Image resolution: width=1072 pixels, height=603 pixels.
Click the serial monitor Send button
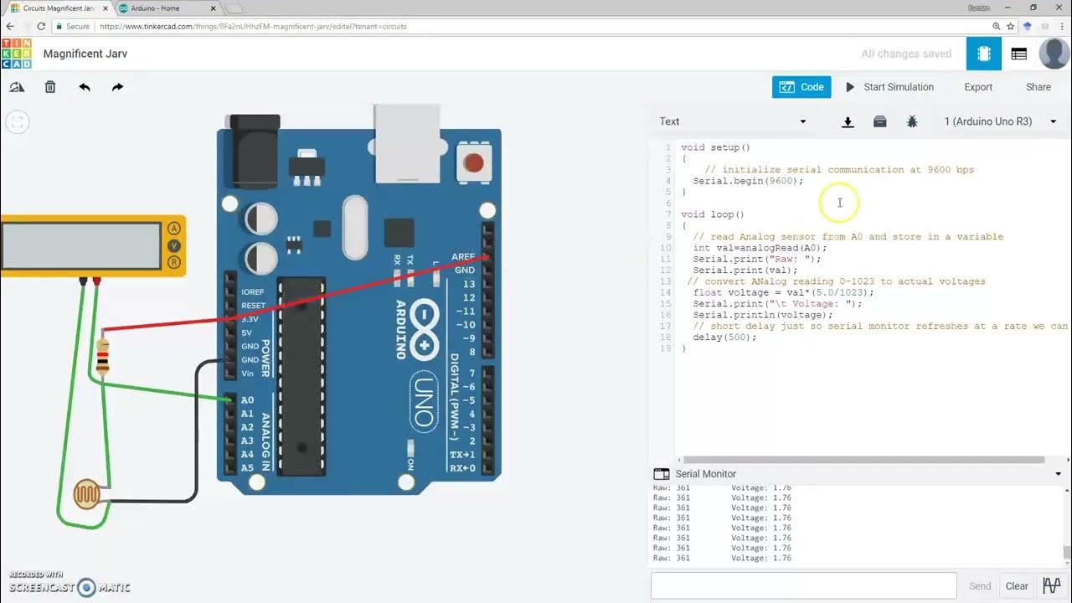[x=980, y=586]
